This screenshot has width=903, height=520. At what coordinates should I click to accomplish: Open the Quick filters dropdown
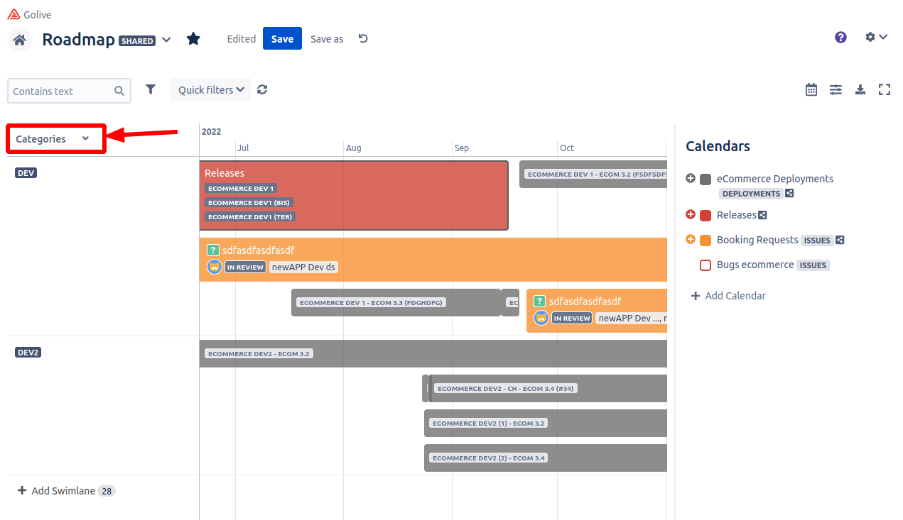click(x=210, y=90)
